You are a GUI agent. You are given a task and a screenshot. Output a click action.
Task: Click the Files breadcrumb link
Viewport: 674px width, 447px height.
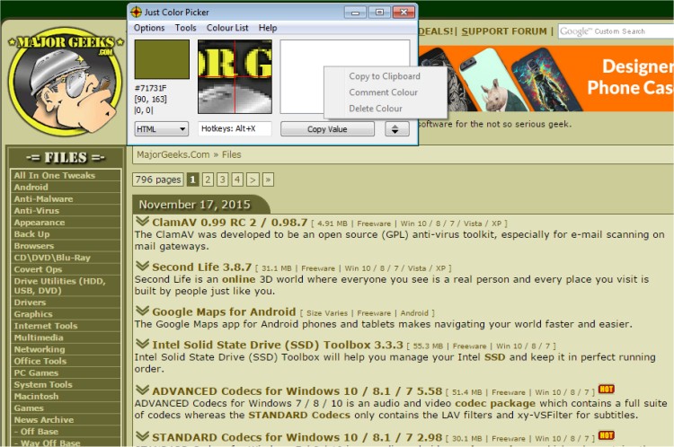click(231, 154)
